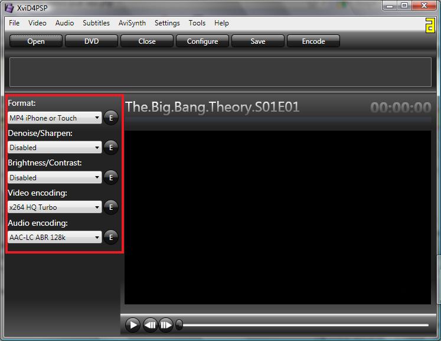Step back one frame
Screen dimensions: 441x341
[151, 325]
